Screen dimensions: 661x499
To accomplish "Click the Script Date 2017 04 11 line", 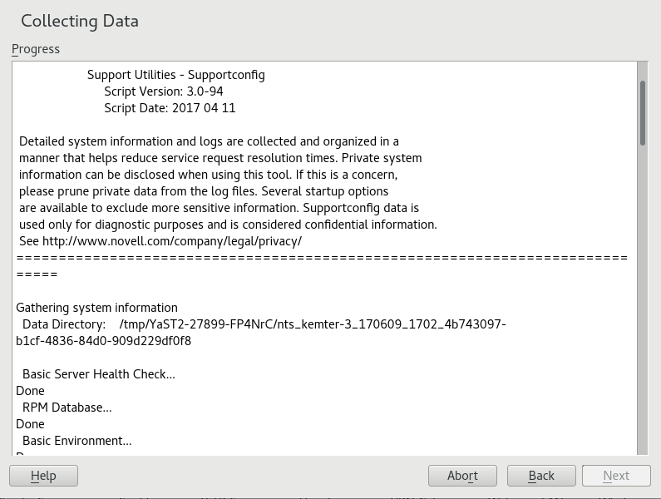I will (x=170, y=108).
